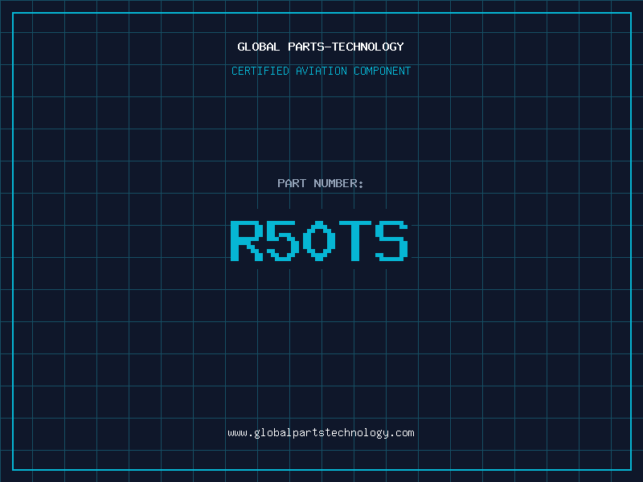This screenshot has height=482, width=643.
Task: Select the large R50TS part number
Action: tap(319, 240)
